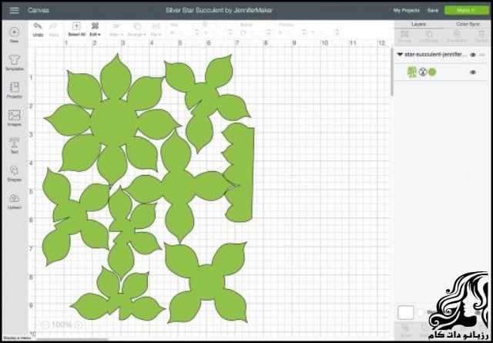493x343 pixels.
Task: Click the scissors cut linetype icon on layer
Action: (423, 72)
